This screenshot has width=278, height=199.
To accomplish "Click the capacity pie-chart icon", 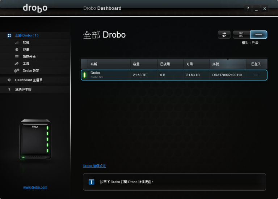I will tap(17, 49).
